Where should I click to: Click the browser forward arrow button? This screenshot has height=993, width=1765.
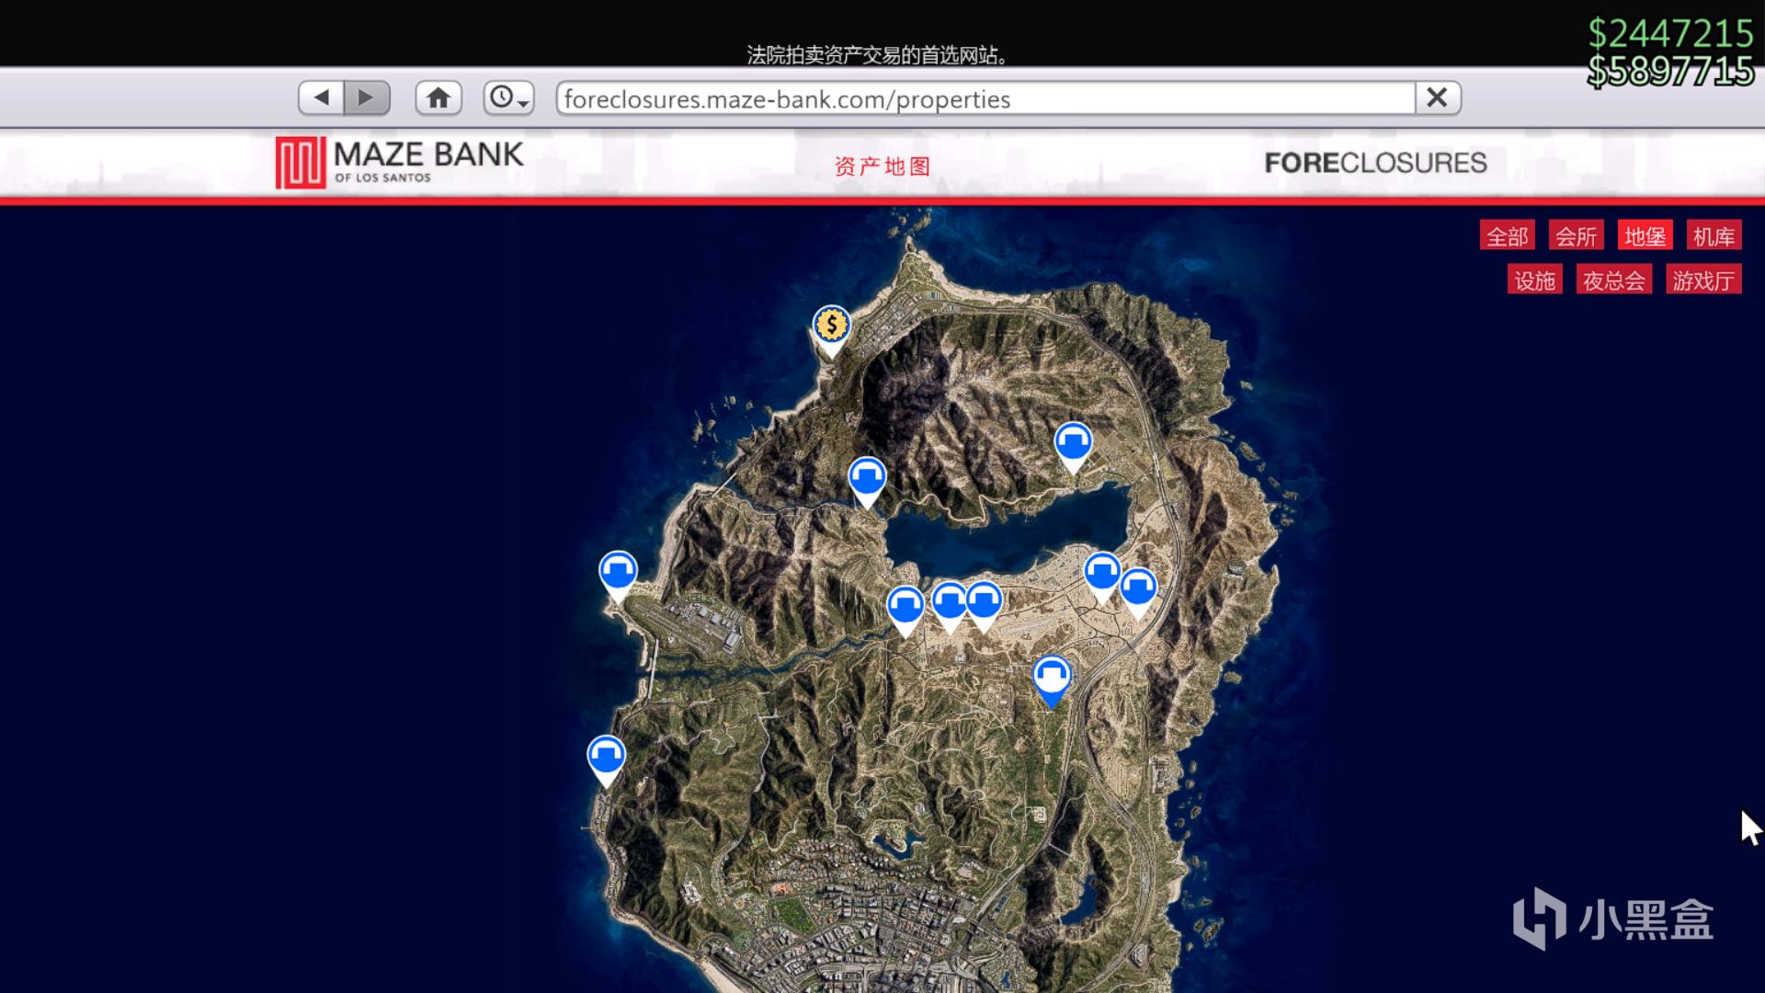pyautogui.click(x=367, y=97)
